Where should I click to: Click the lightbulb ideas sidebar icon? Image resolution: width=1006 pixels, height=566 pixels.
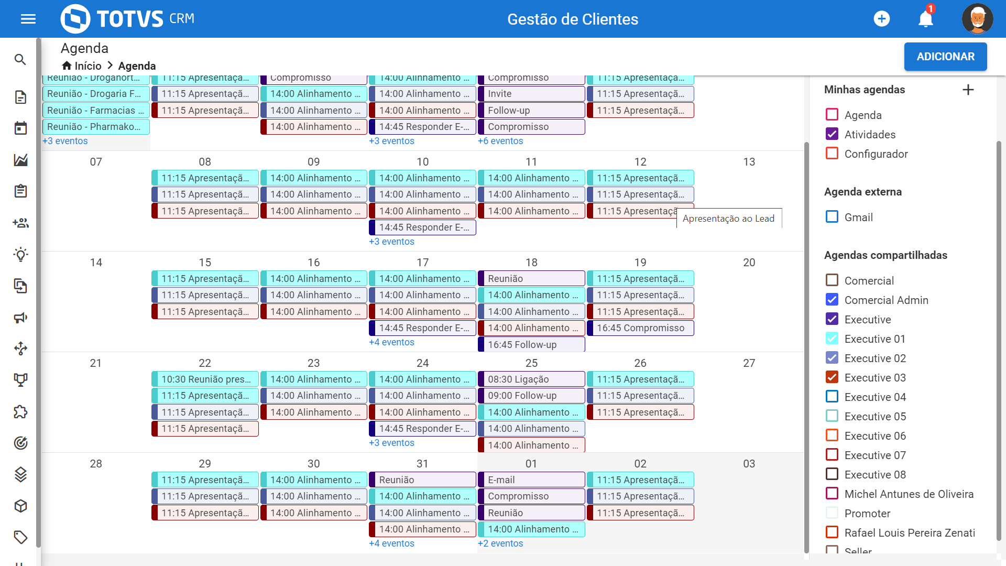pyautogui.click(x=20, y=255)
